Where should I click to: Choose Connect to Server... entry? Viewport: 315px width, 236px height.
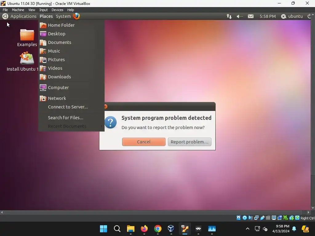[71, 107]
